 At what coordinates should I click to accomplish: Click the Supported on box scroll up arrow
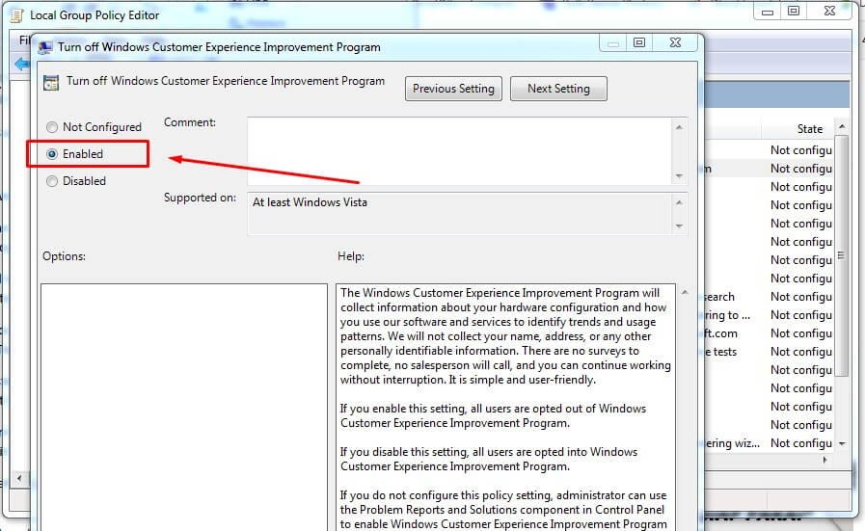click(679, 203)
